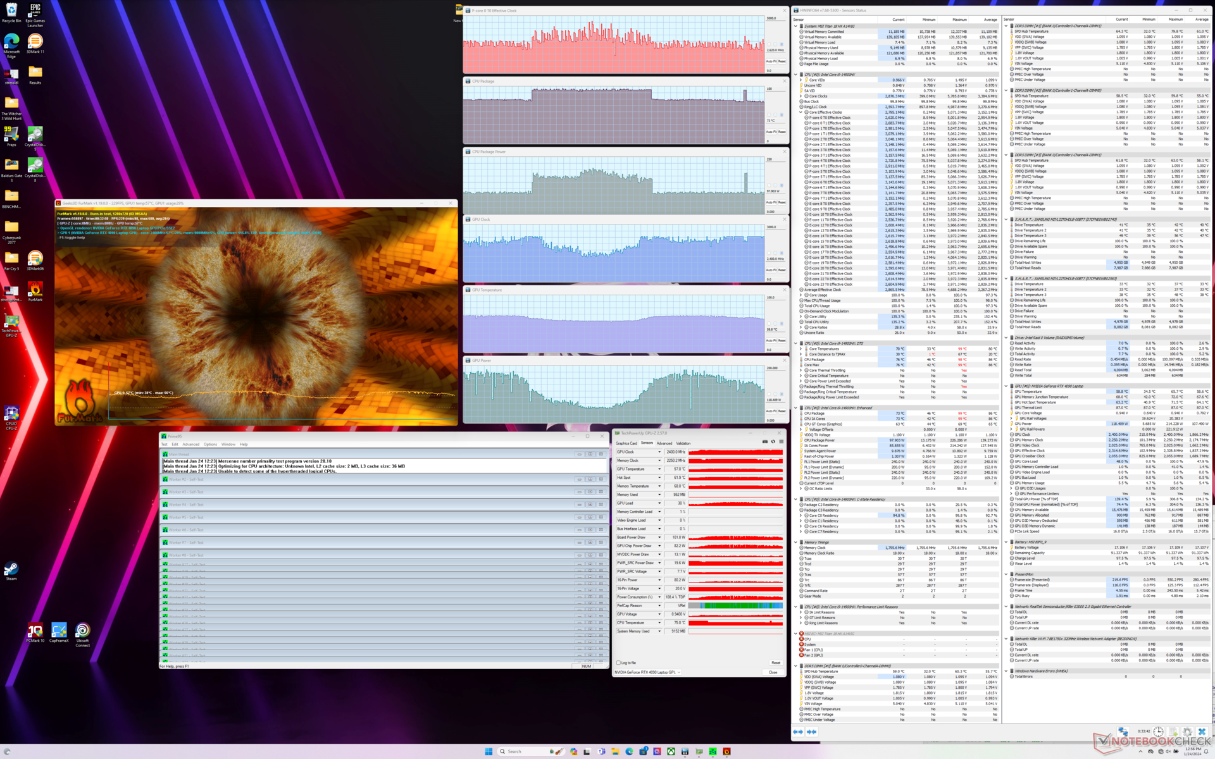Switch to GPU-Z Graphics Card tab
Image resolution: width=1215 pixels, height=759 pixels.
pos(626,443)
